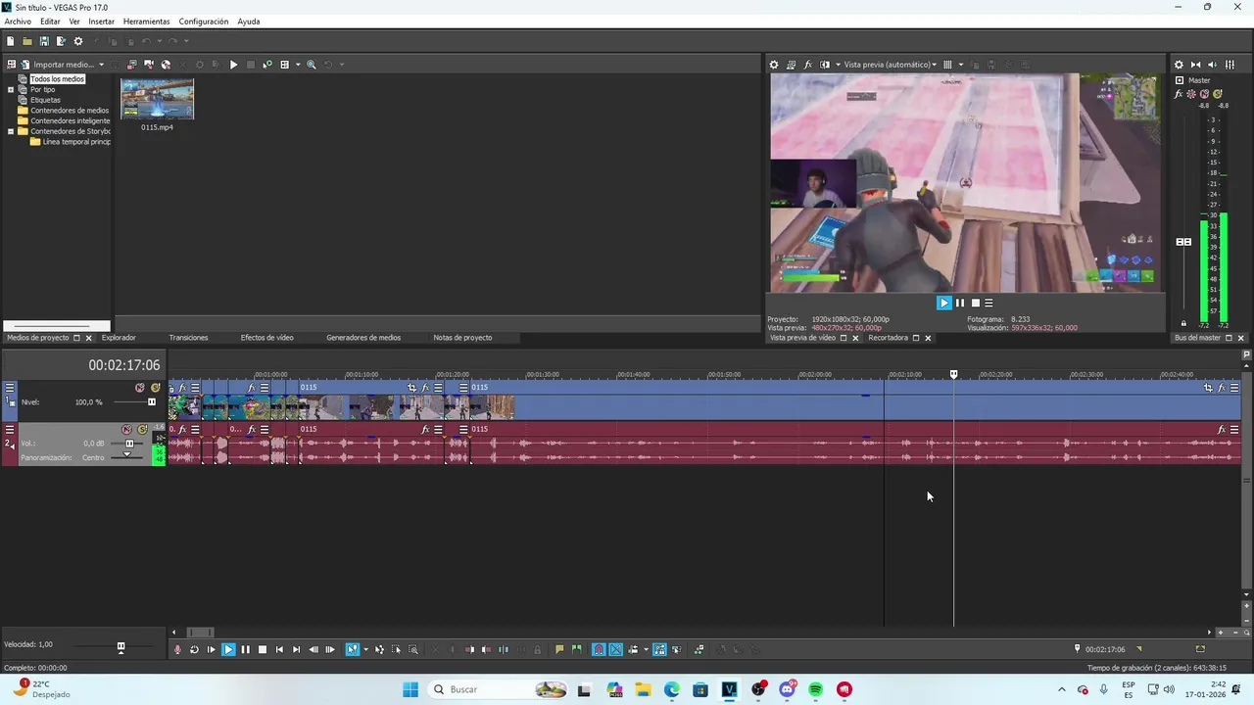
Task: Switch to the Efectos de vídeo tab
Action: (x=267, y=338)
